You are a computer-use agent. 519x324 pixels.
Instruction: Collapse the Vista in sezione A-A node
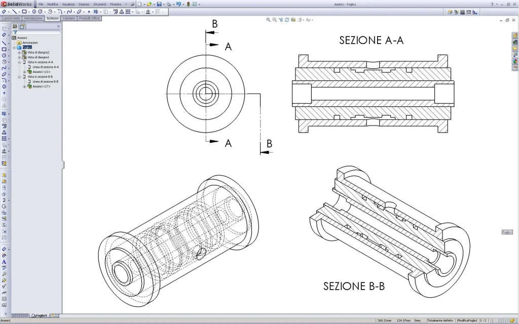click(x=19, y=62)
